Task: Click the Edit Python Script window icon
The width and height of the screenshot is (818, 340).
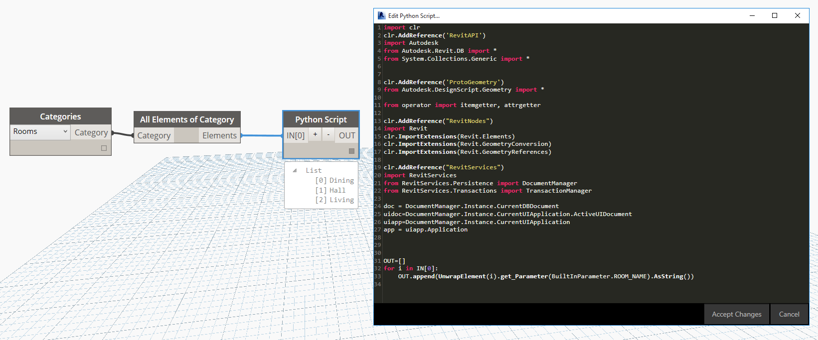Action: click(381, 15)
